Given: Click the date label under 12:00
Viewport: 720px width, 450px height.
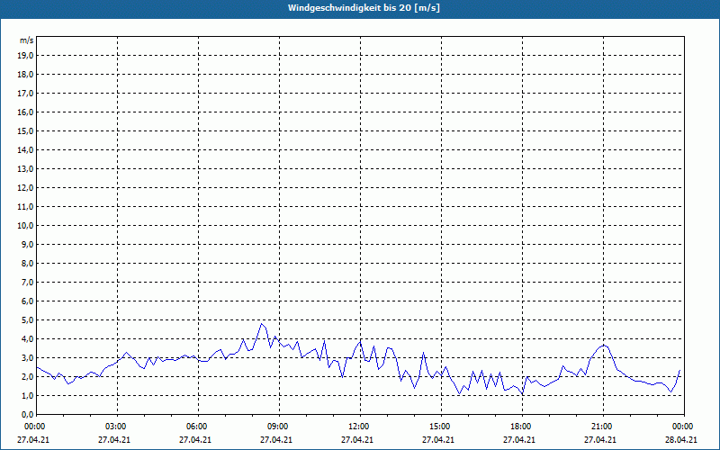Looking at the screenshot, I should pyautogui.click(x=356, y=440).
